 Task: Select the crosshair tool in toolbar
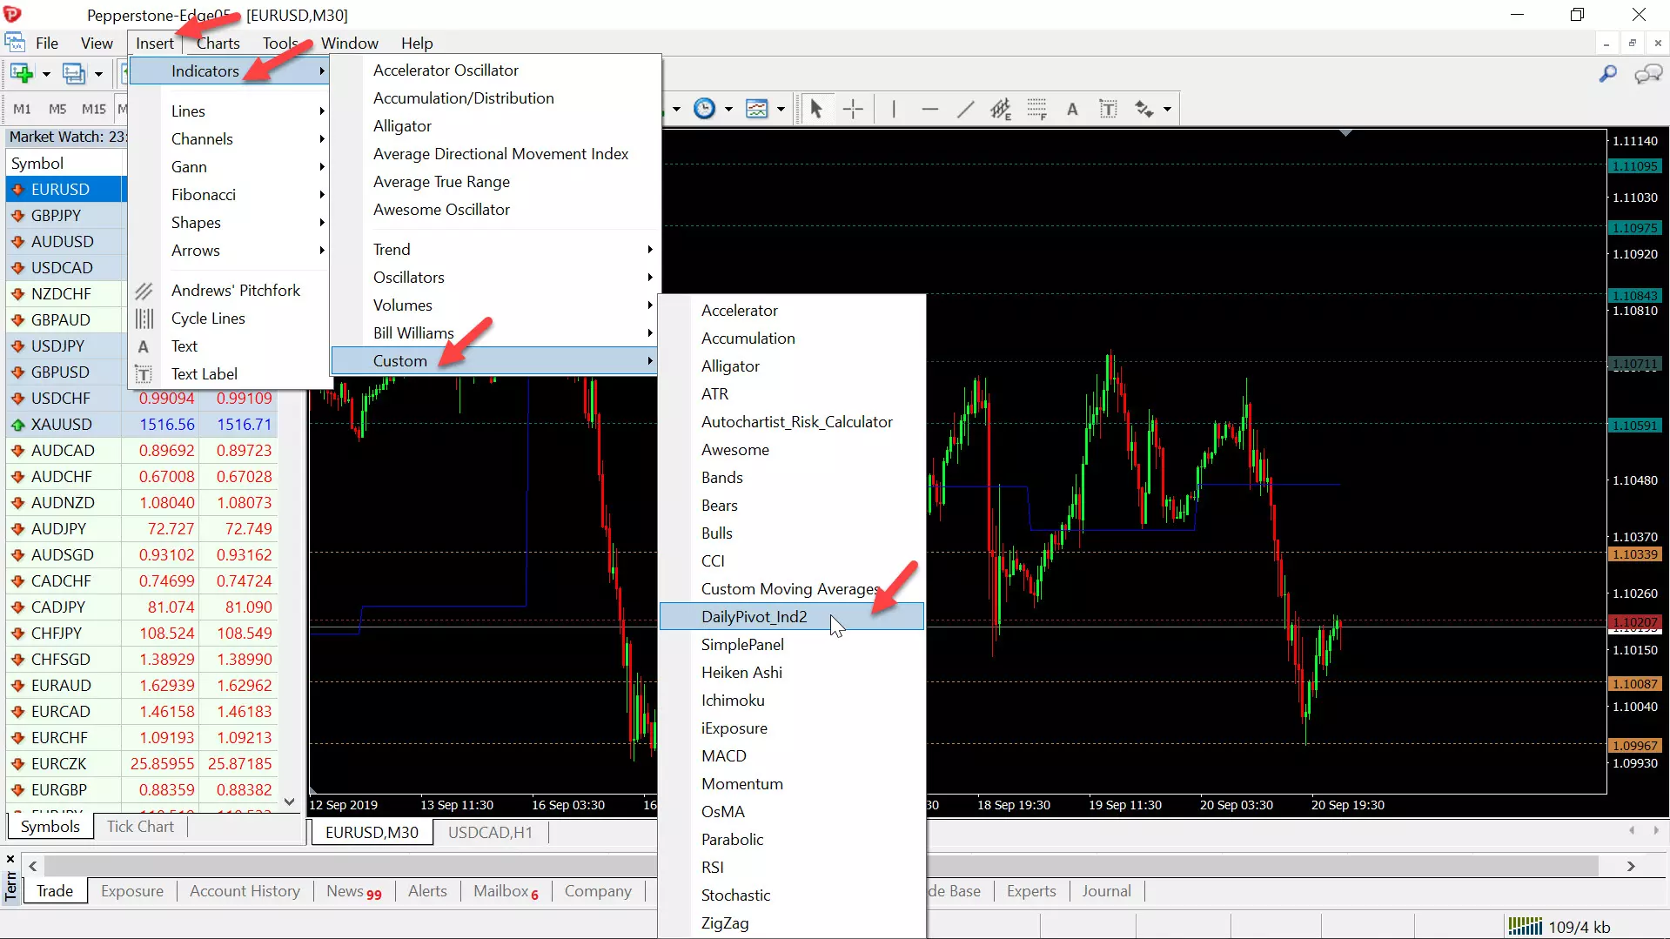tap(853, 109)
